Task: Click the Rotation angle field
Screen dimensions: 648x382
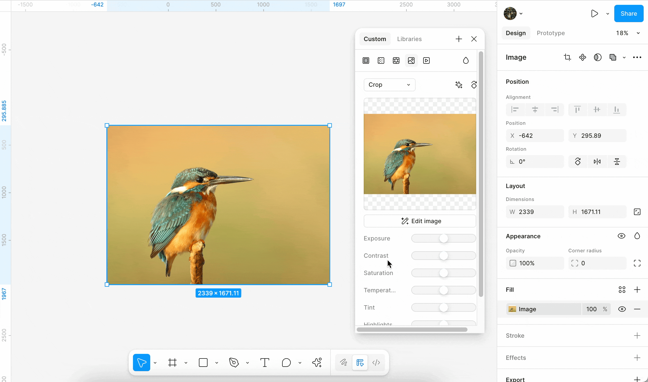Action: [x=535, y=162]
